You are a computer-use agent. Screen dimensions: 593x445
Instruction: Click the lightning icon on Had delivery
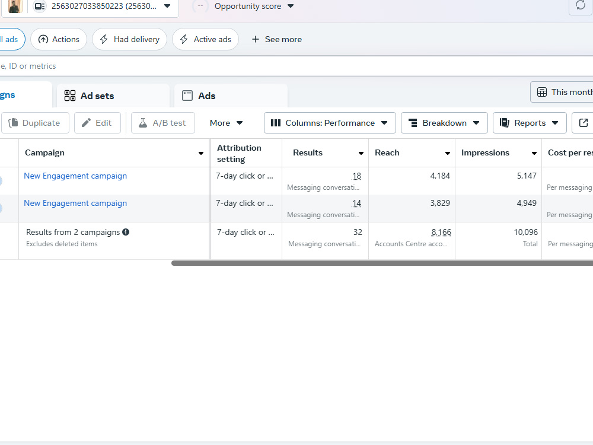pyautogui.click(x=104, y=39)
